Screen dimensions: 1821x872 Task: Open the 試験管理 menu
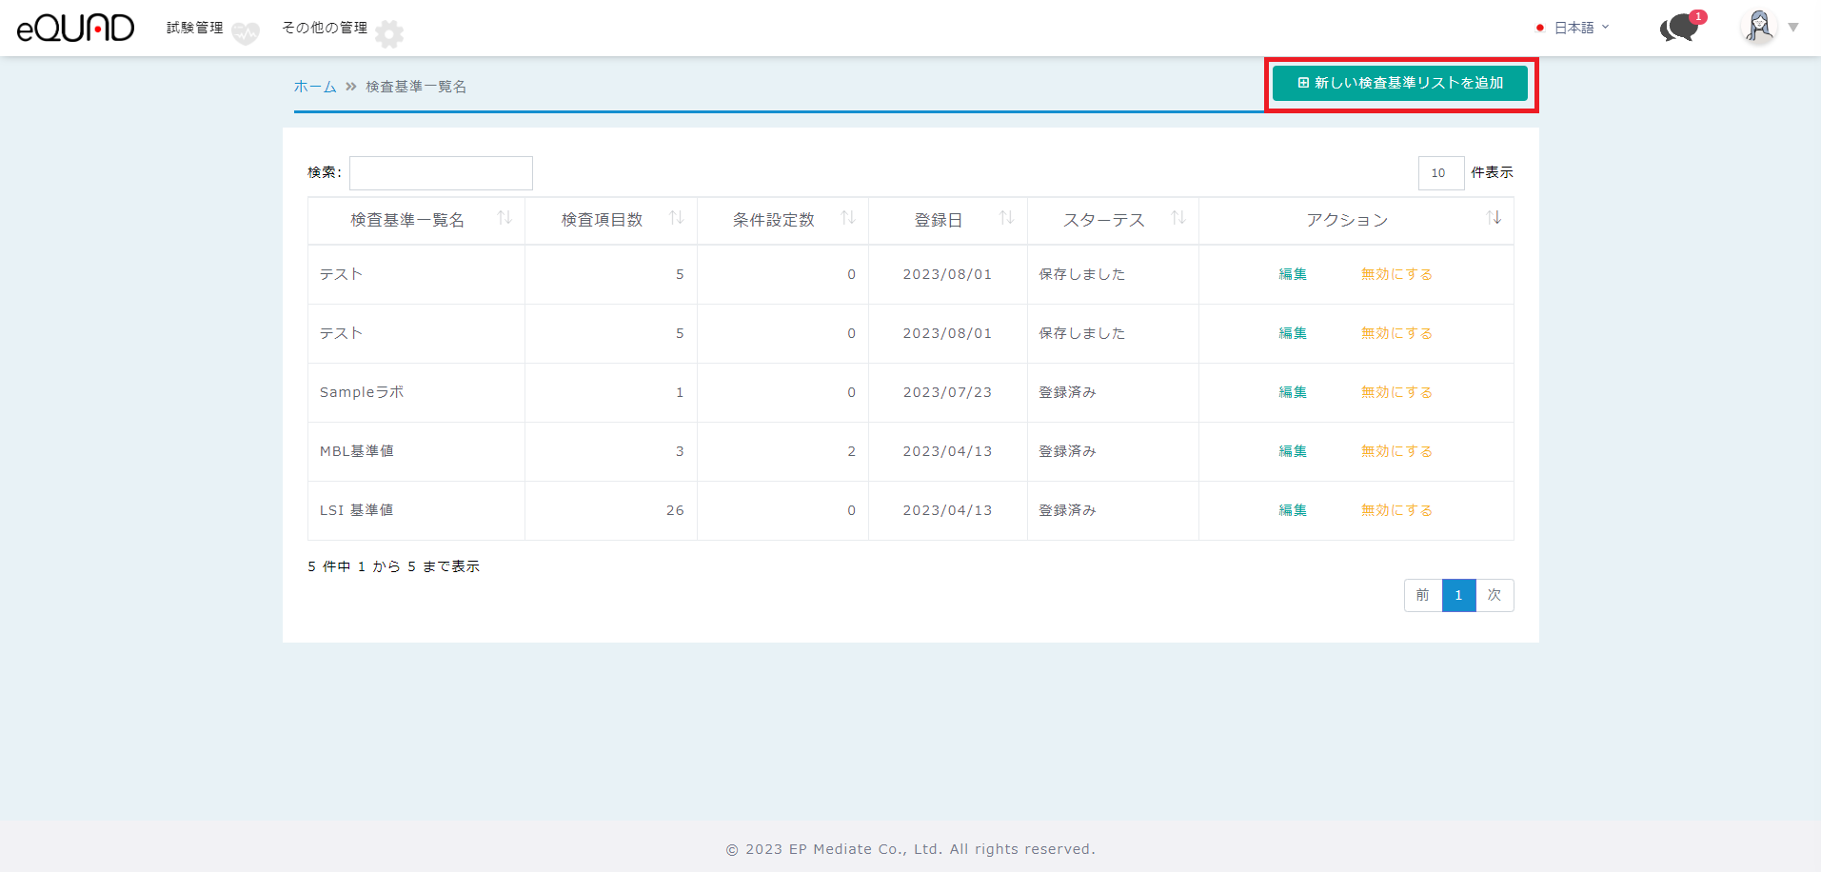[x=195, y=28]
